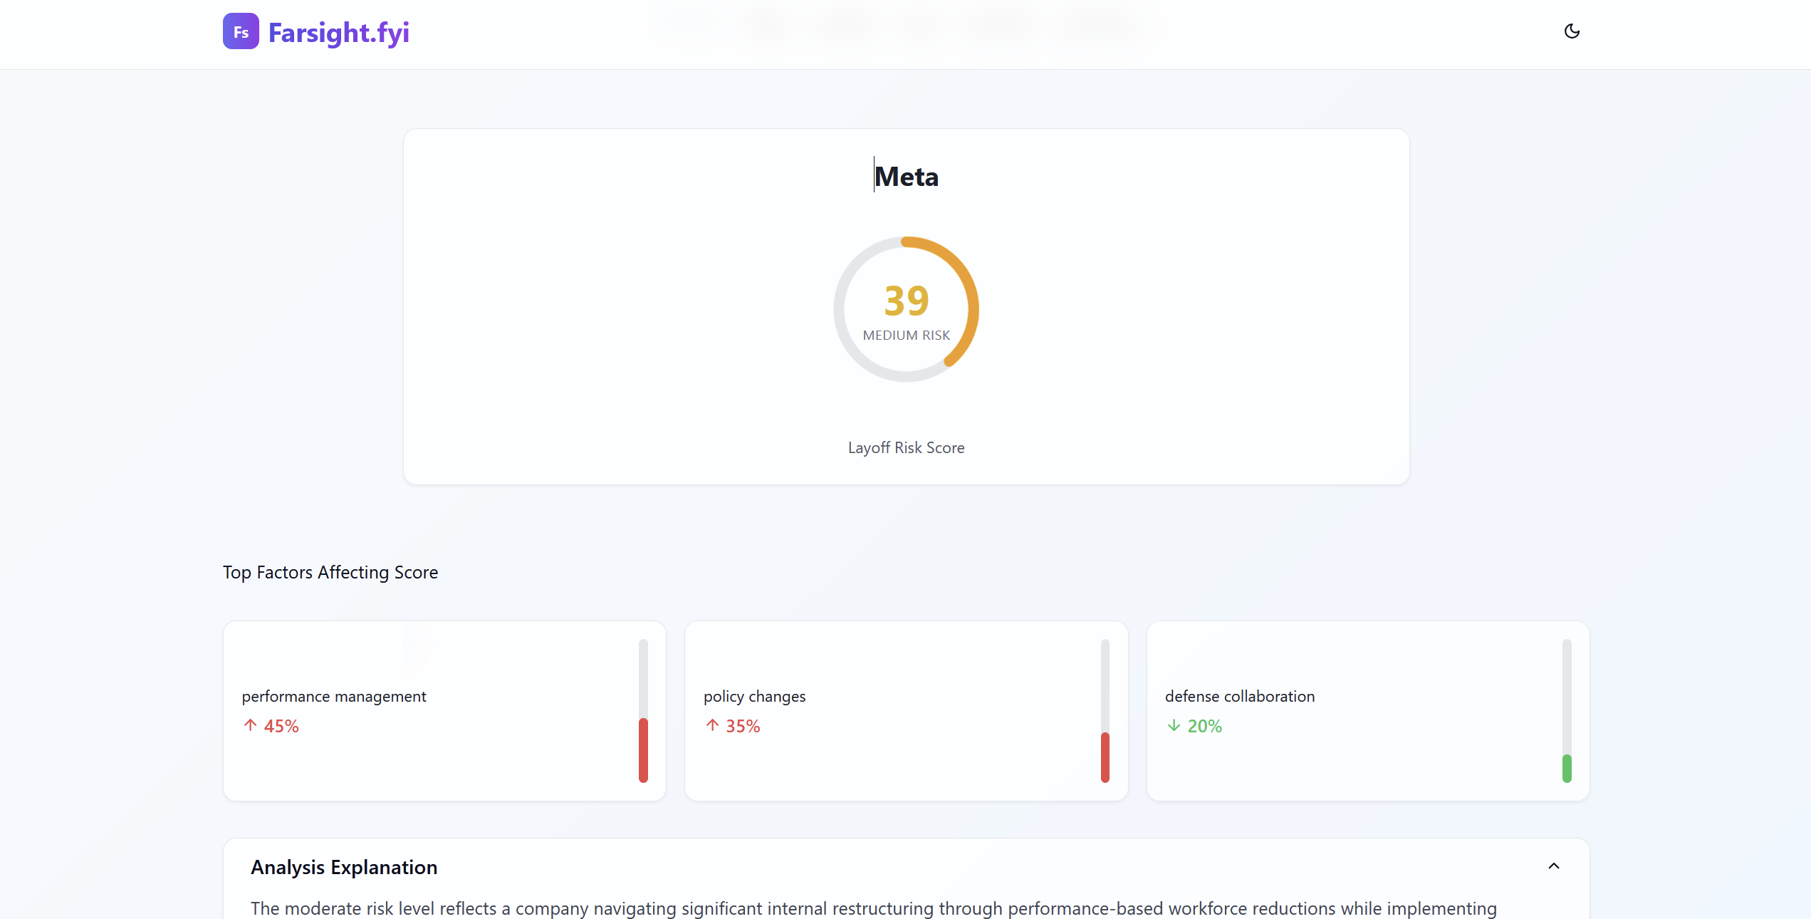Open the Farsight.fyi home link
Image resolution: width=1811 pixels, height=919 pixels.
pos(338,33)
